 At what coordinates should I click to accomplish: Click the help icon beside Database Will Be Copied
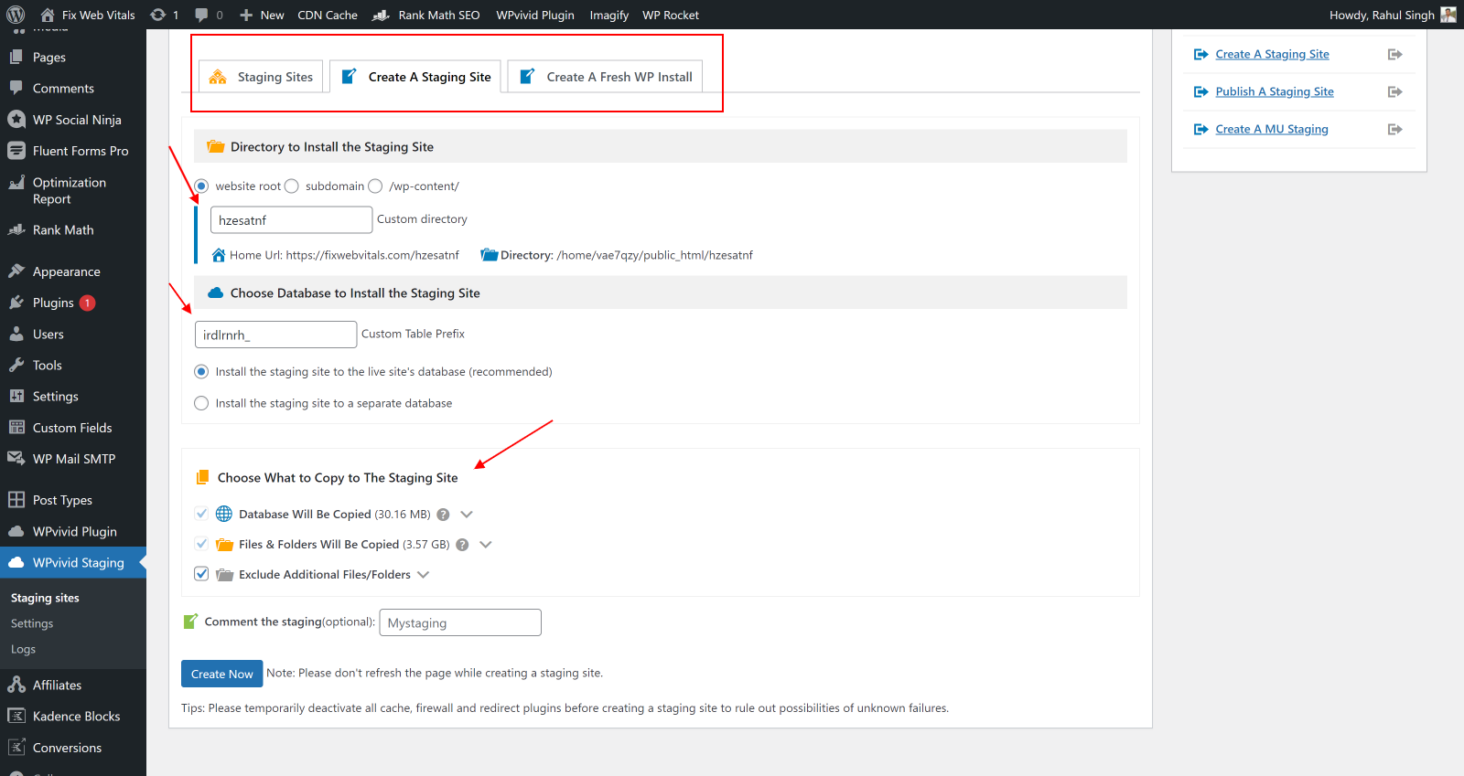[x=443, y=515]
